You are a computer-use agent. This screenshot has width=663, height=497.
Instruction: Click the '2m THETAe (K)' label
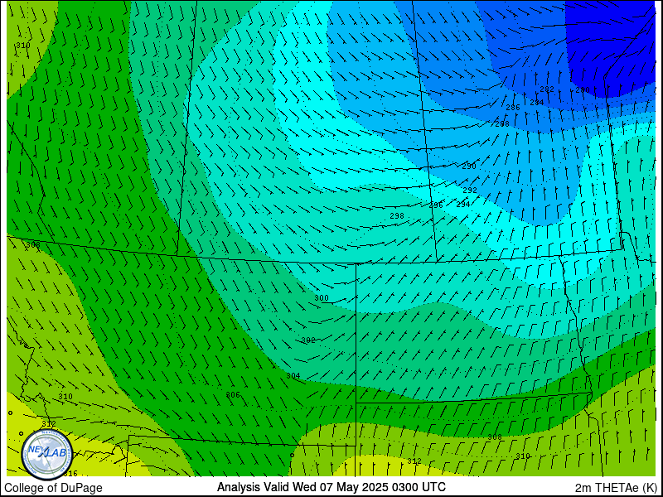click(616, 487)
